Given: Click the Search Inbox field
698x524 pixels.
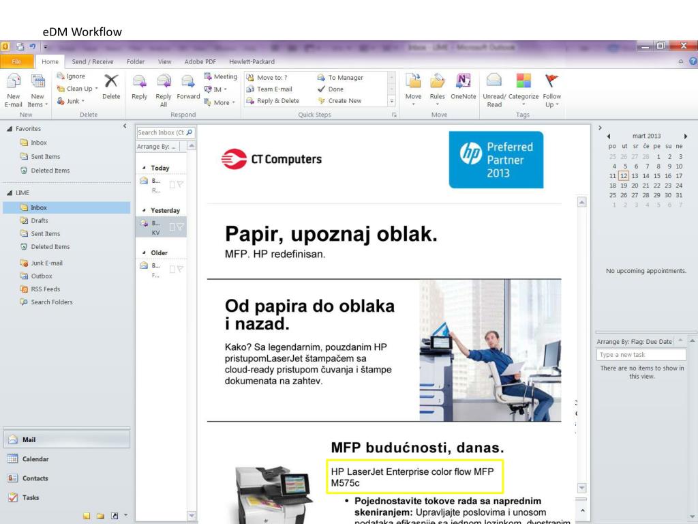Looking at the screenshot, I should pyautogui.click(x=161, y=132).
